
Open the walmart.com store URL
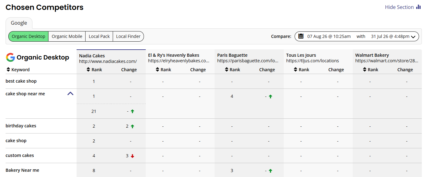387,61
